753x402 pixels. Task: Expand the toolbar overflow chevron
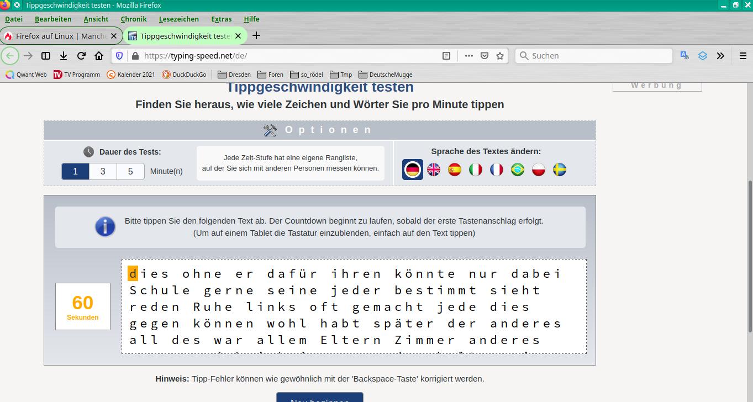tap(720, 56)
